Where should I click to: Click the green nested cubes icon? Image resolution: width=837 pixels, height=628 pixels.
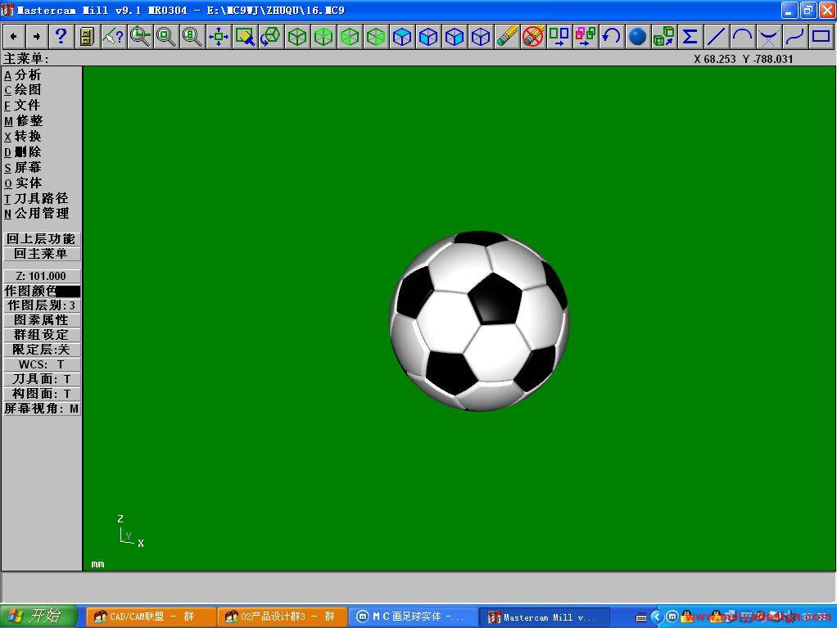tap(664, 36)
